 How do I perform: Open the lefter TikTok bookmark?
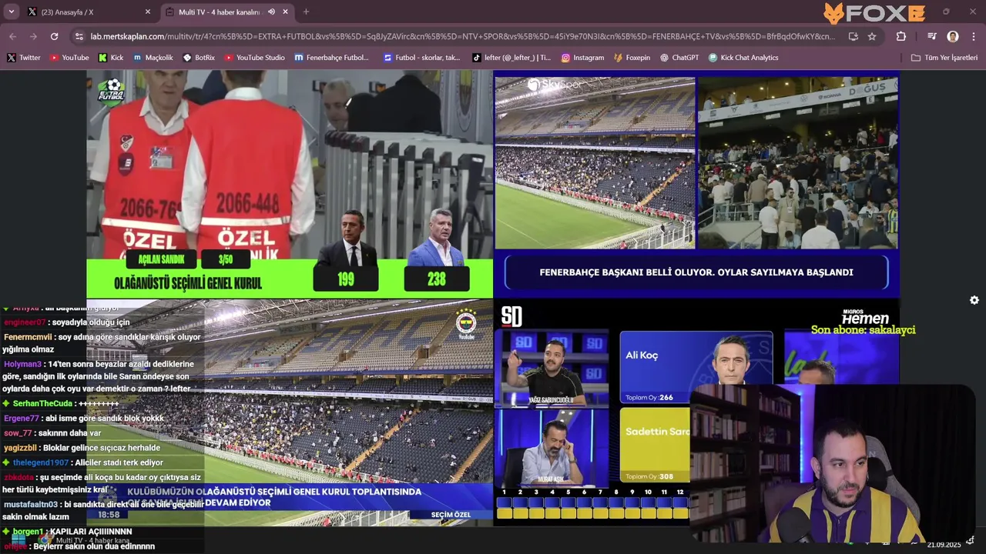tap(511, 58)
